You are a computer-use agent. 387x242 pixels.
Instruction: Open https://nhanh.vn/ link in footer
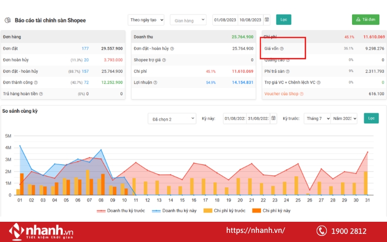coord(255,230)
